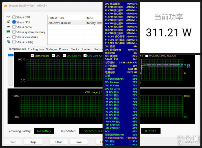Click the CPU Usage graph label
Image resolution: width=202 pixels, height=148 pixels.
pyautogui.click(x=91, y=92)
